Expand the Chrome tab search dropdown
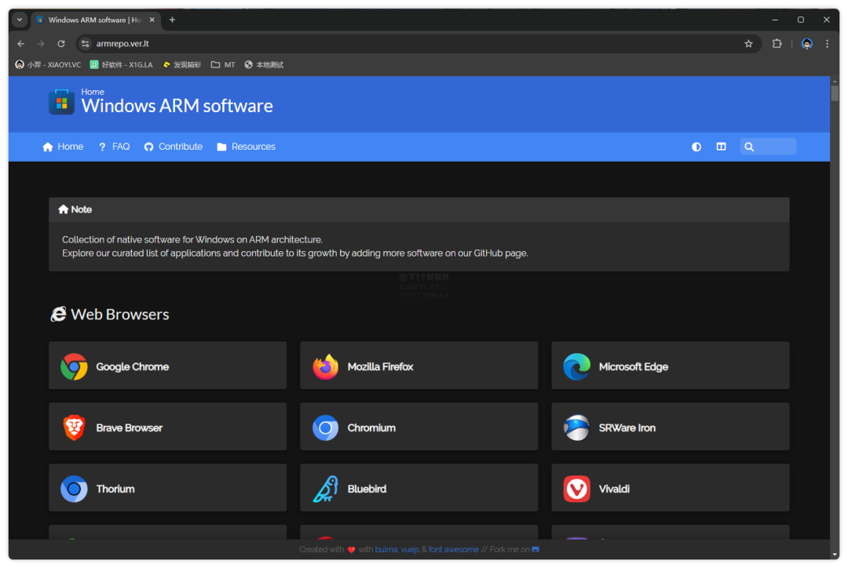Viewport: 848px width, 568px height. 20,20
